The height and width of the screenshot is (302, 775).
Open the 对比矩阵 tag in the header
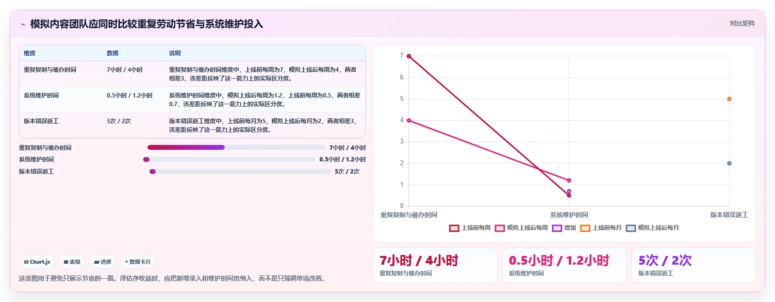[742, 23]
